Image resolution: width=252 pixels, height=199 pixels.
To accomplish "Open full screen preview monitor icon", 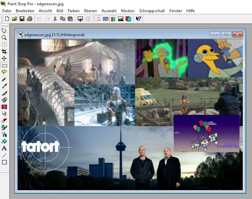I will tap(80, 19).
